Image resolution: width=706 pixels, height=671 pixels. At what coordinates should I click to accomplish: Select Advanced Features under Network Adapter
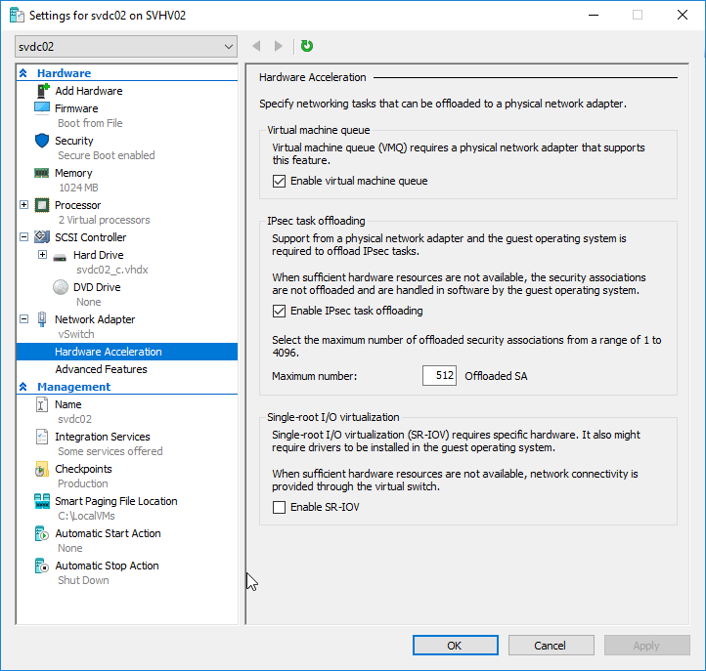click(102, 369)
